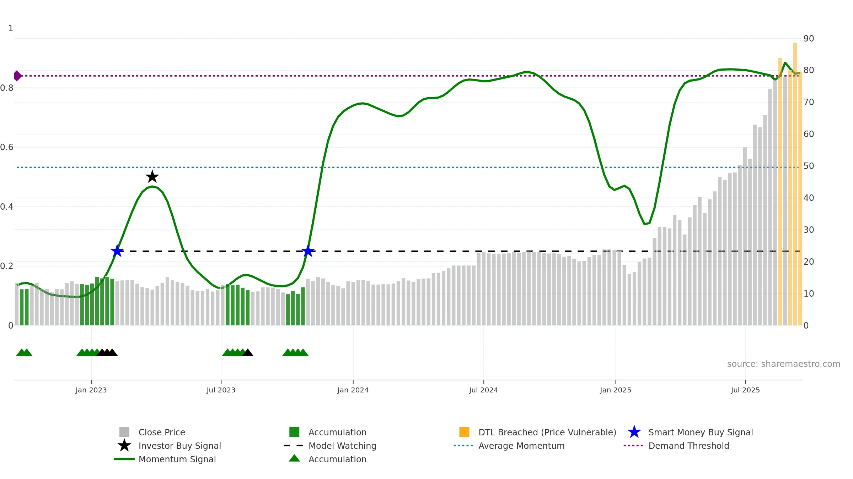853x479 pixels.
Task: Click the blue Smart Money Buy Signal legend star
Action: tap(634, 432)
